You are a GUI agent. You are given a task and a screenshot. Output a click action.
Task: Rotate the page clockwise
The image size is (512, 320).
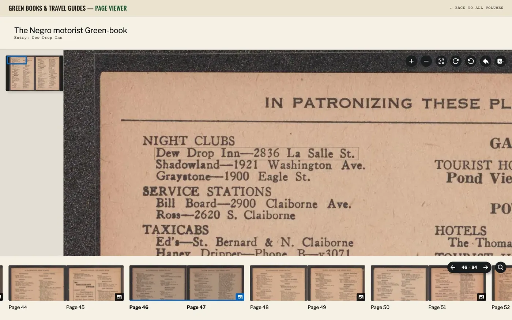[x=456, y=61]
